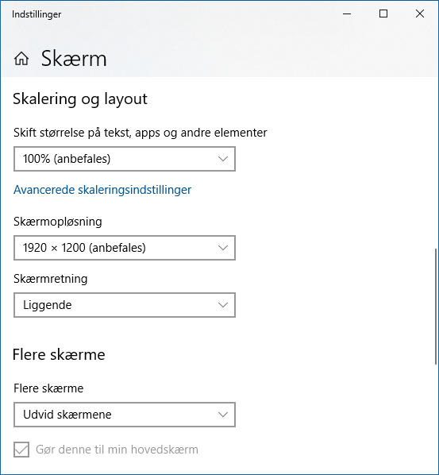Click the Skærm page heading
This screenshot has width=439, height=475.
74,59
